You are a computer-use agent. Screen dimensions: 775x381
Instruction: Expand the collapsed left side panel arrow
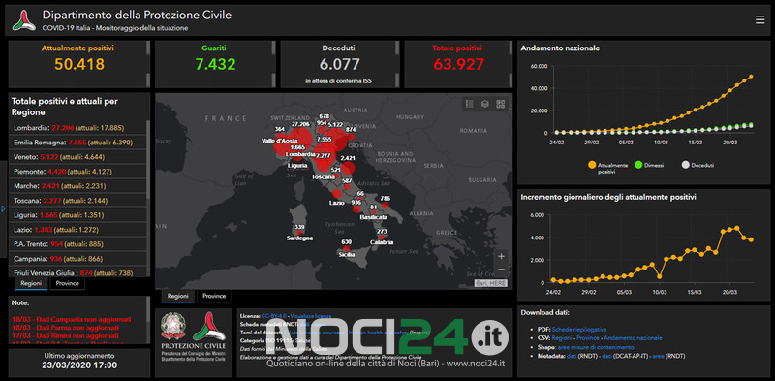pos(3,209)
